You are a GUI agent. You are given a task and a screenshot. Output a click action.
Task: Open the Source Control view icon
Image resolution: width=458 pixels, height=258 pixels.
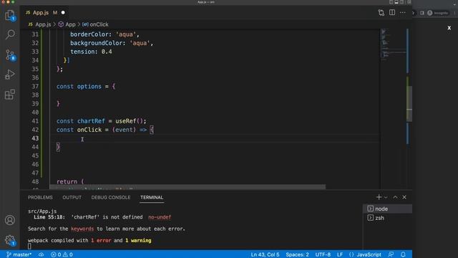[x=10, y=54]
